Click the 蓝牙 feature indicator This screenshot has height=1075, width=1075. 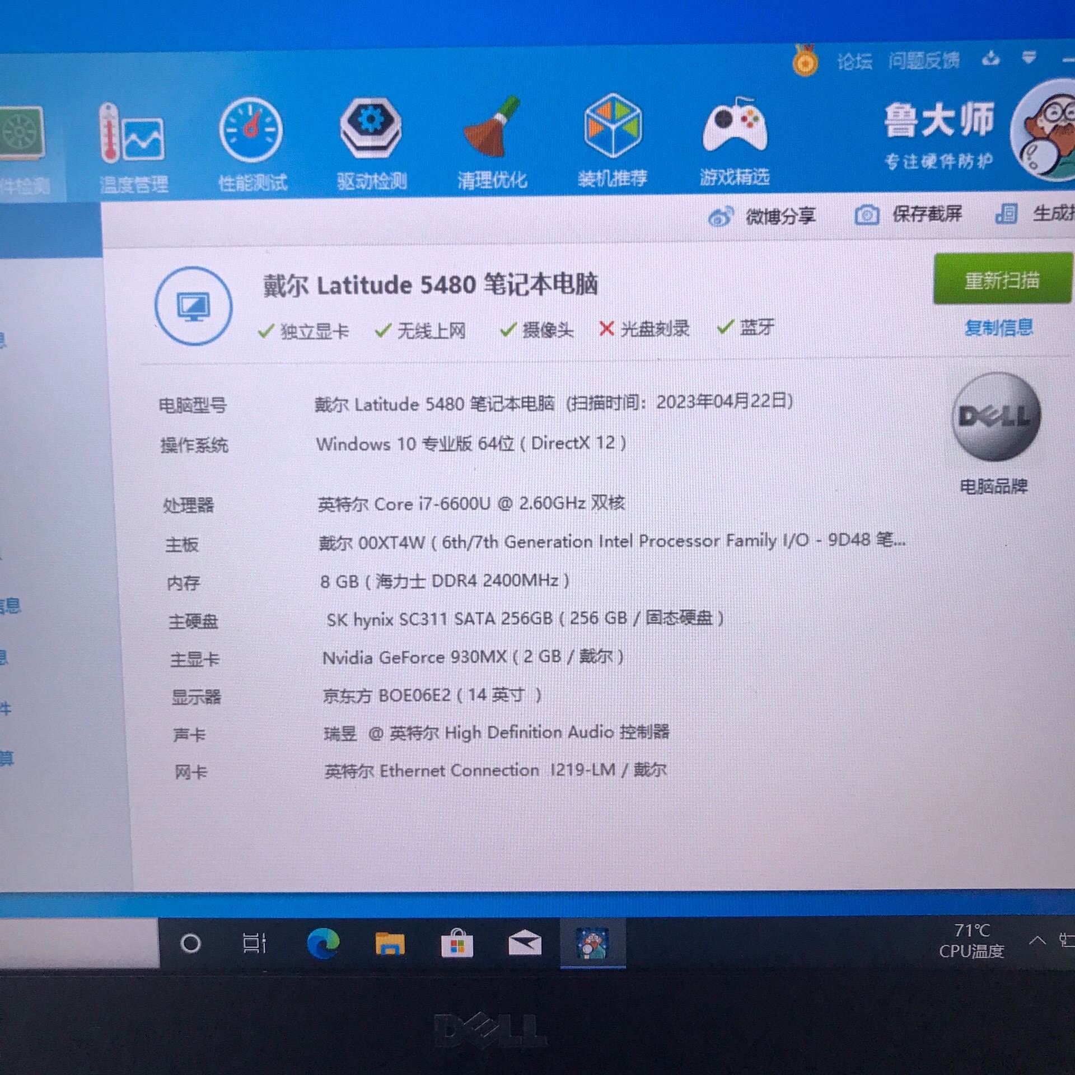746,327
